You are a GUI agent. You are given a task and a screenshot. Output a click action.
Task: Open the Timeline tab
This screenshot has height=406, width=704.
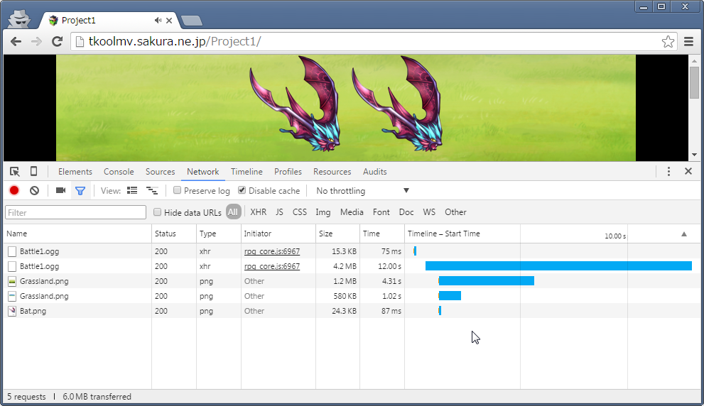point(247,172)
